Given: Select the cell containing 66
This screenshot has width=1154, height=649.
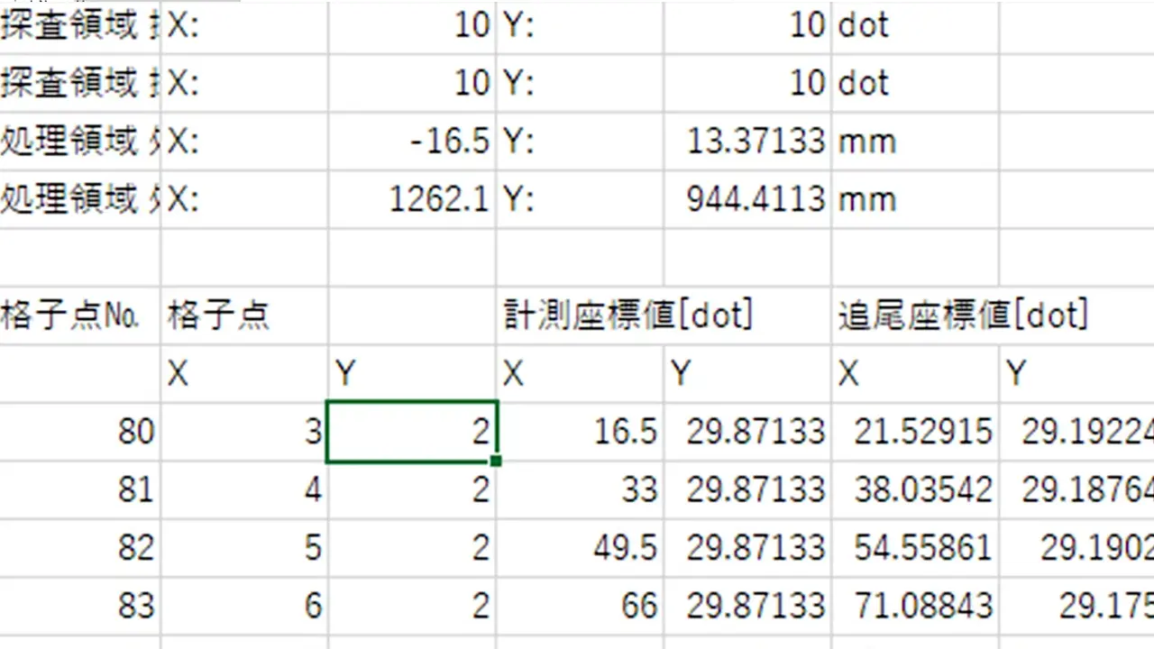Looking at the screenshot, I should tap(580, 605).
